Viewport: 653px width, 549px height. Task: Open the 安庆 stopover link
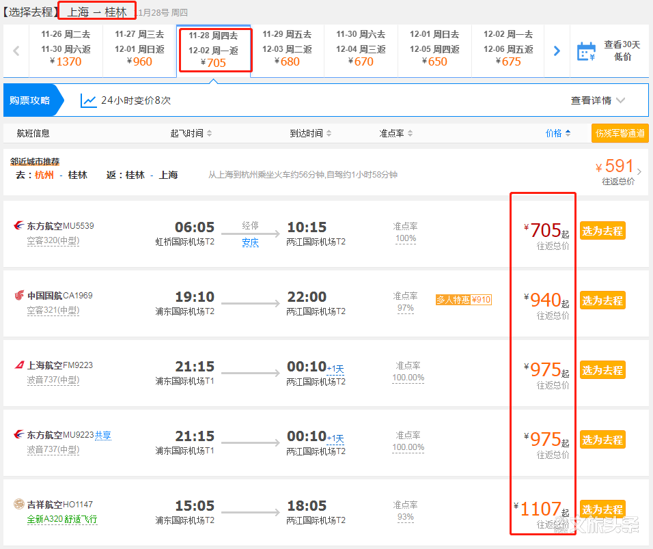coord(250,242)
